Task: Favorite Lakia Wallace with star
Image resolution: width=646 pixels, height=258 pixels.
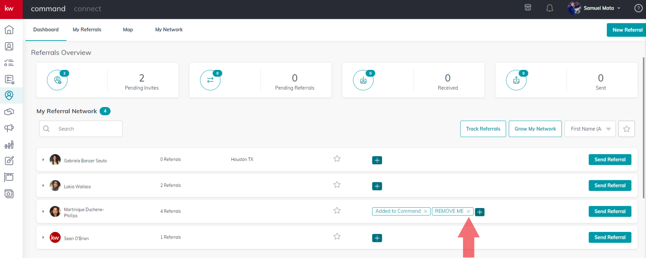Action: (337, 184)
